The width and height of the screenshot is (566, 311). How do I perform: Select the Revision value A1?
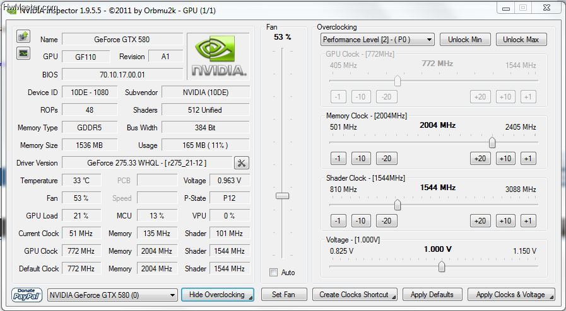(165, 57)
